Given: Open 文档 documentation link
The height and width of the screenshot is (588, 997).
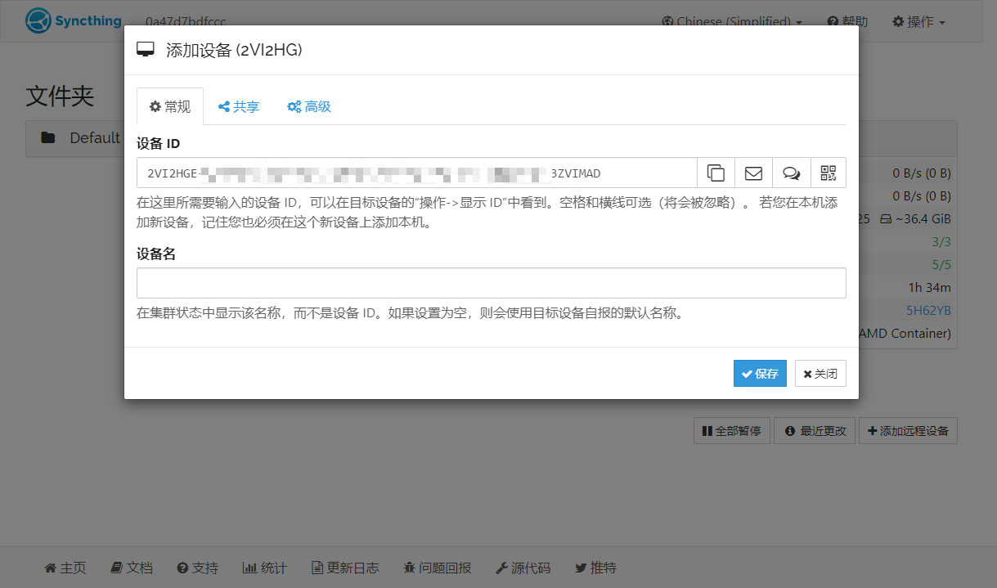Looking at the screenshot, I should (x=132, y=568).
